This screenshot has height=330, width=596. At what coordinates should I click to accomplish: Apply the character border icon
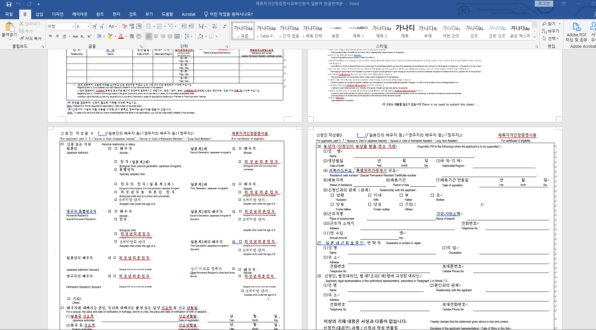pos(139,26)
